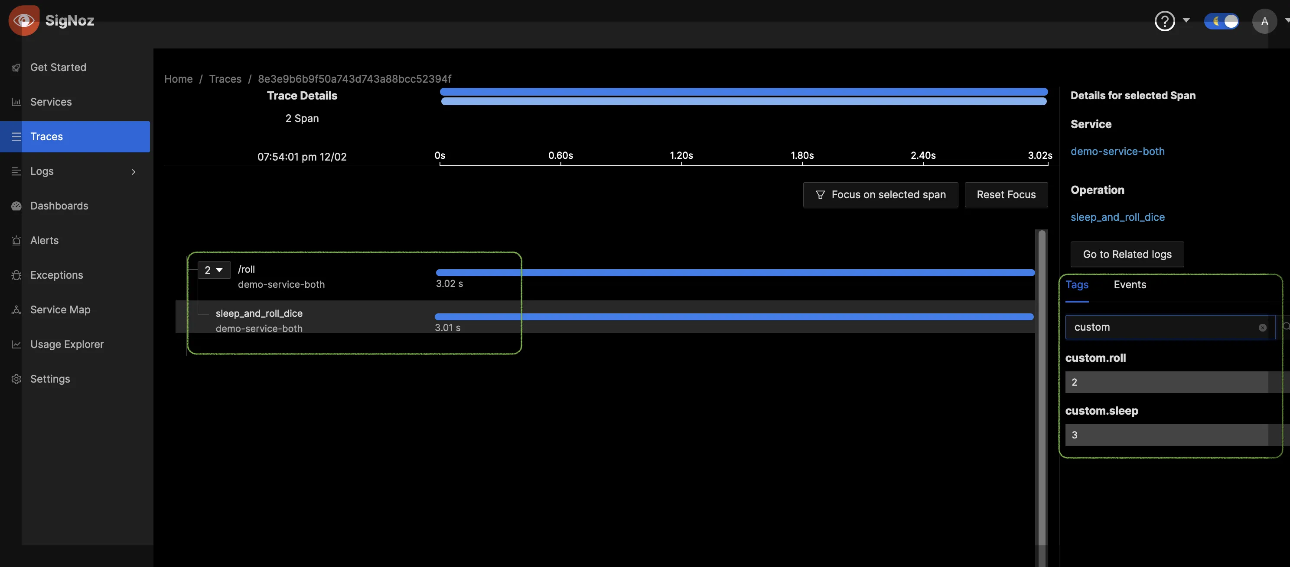Click the 0.60s timeline marker
The height and width of the screenshot is (567, 1290).
(560, 155)
